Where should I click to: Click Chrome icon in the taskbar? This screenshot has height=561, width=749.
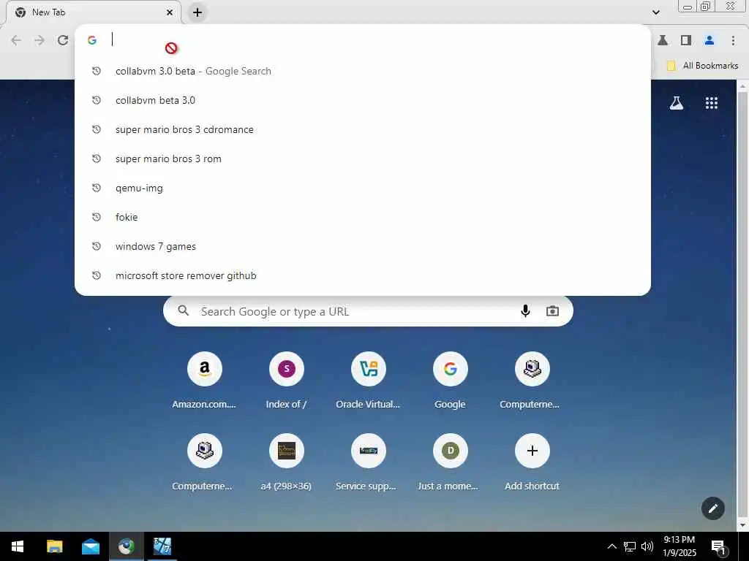click(x=127, y=546)
